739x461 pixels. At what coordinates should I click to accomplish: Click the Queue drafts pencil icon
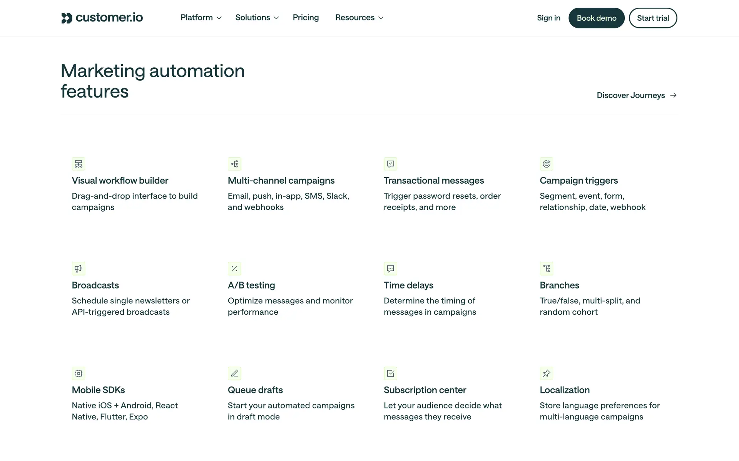point(234,373)
